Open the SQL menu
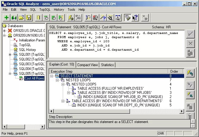Screen dimensions: 199x137 [x=33, y=10]
